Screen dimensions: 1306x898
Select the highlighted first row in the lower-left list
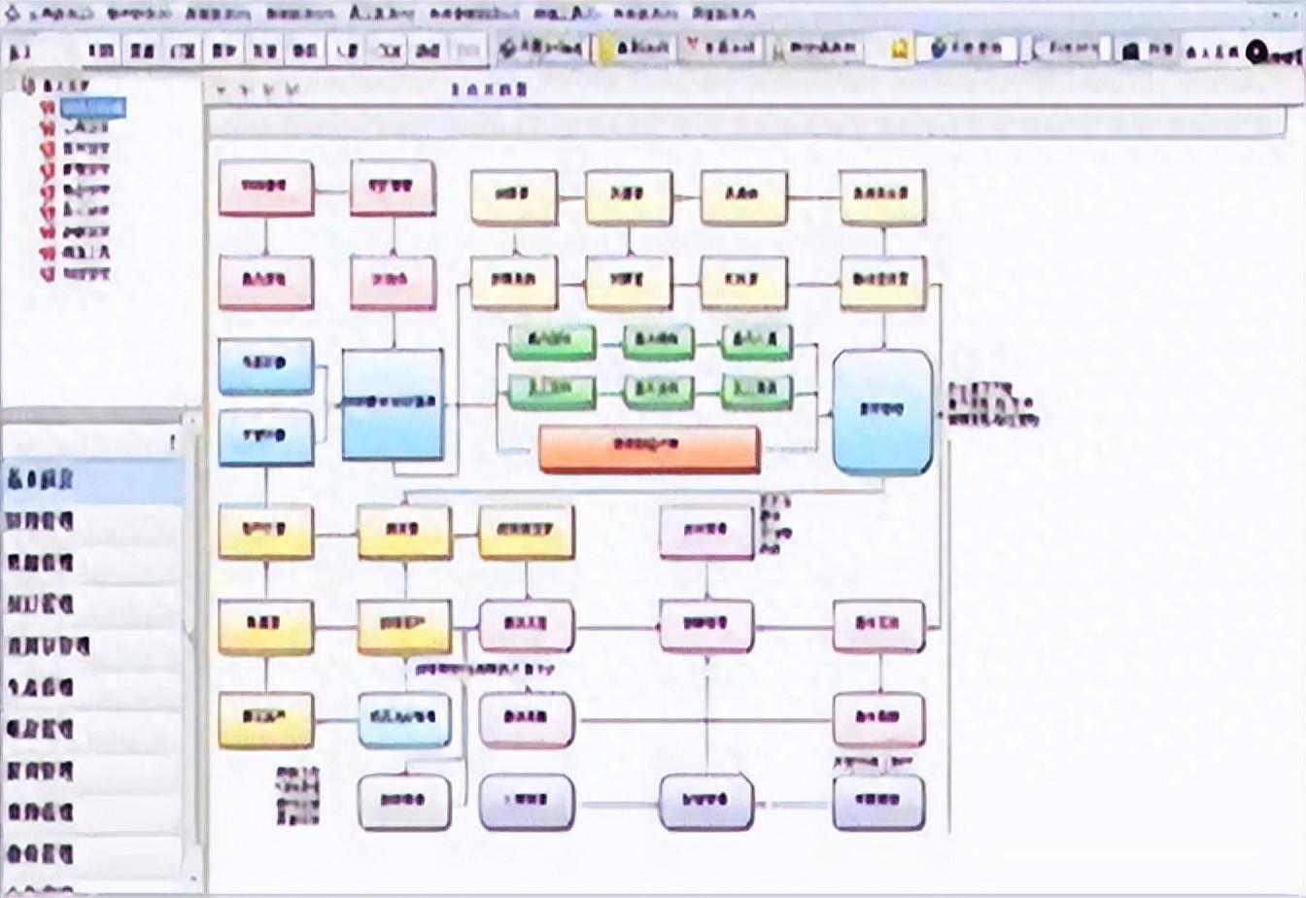click(x=92, y=480)
